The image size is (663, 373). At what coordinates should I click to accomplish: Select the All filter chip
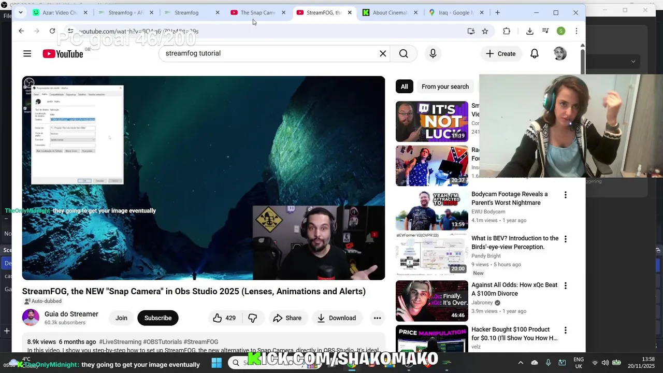(404, 87)
